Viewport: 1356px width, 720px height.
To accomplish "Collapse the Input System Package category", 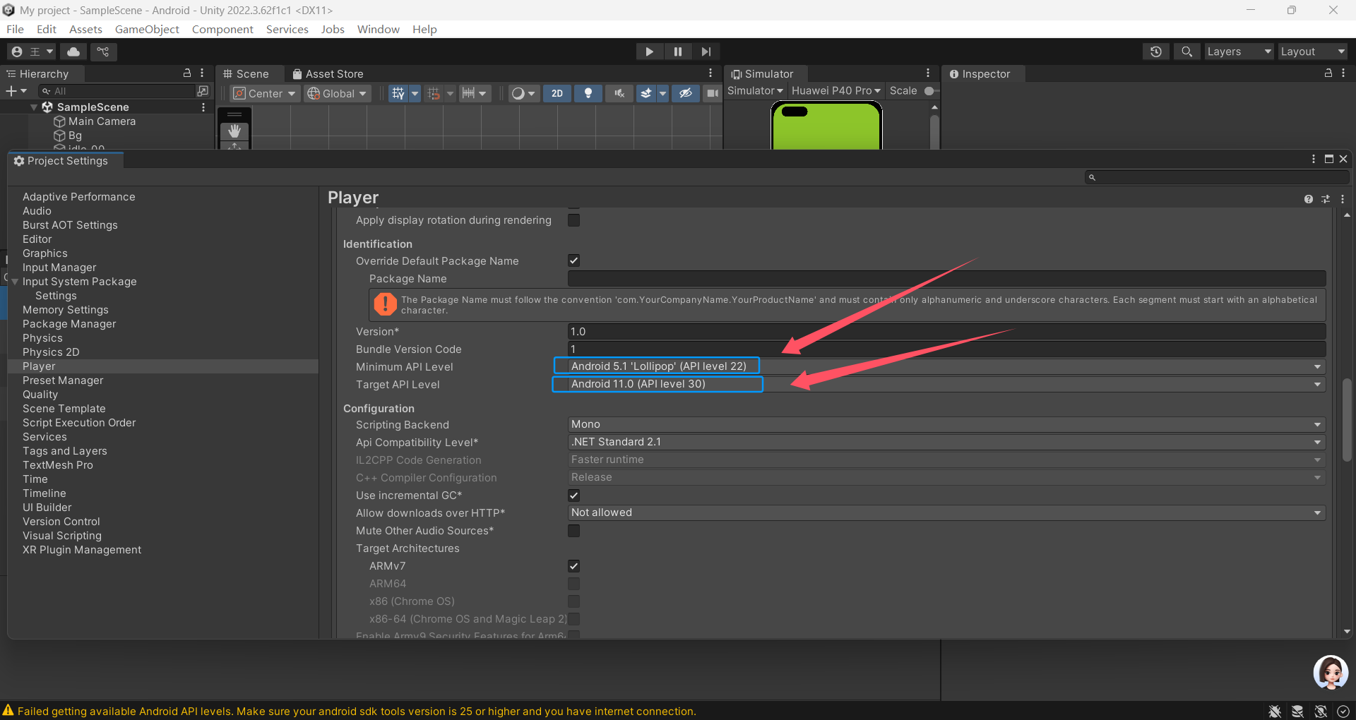I will point(15,281).
